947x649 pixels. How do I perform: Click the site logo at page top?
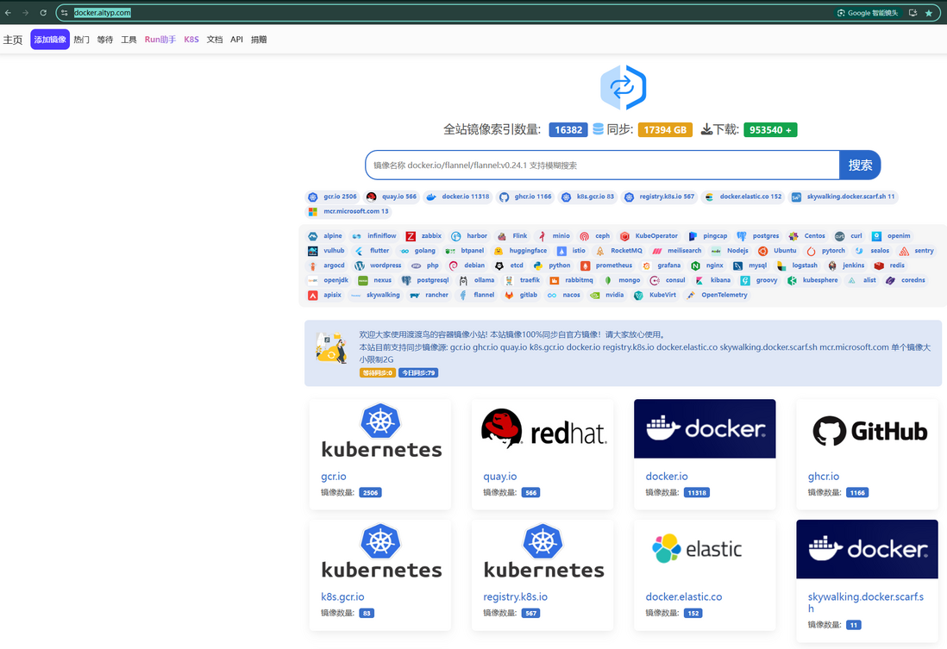click(x=623, y=86)
